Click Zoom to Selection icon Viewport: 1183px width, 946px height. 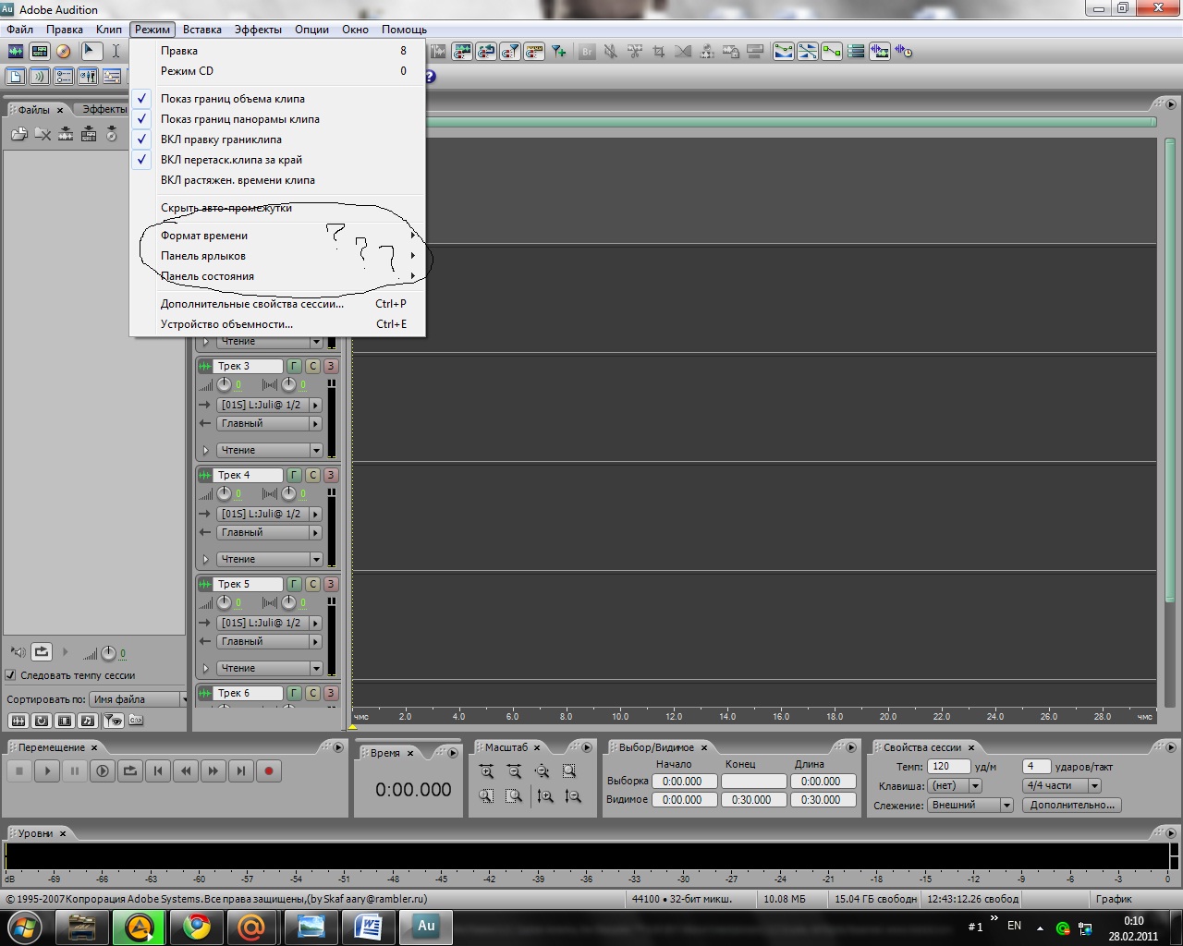[569, 771]
